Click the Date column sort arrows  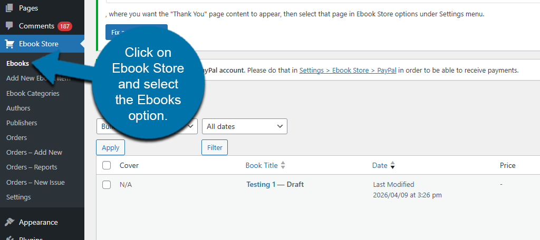(392, 165)
